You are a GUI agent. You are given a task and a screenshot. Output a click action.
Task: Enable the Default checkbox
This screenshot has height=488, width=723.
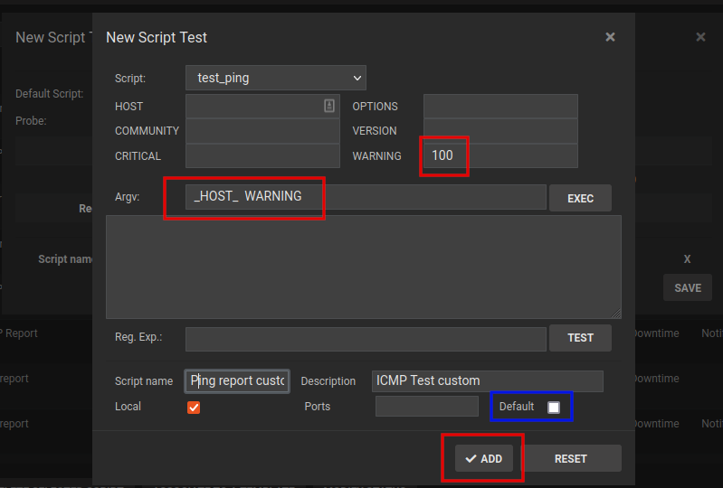(x=554, y=408)
